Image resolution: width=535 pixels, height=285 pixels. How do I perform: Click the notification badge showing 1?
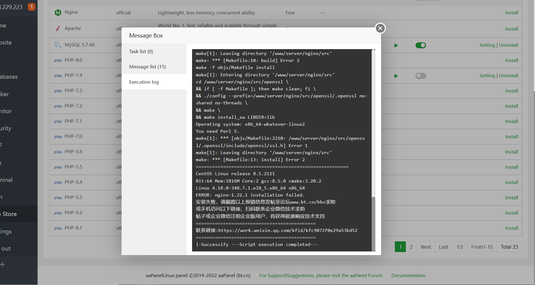(x=31, y=7)
